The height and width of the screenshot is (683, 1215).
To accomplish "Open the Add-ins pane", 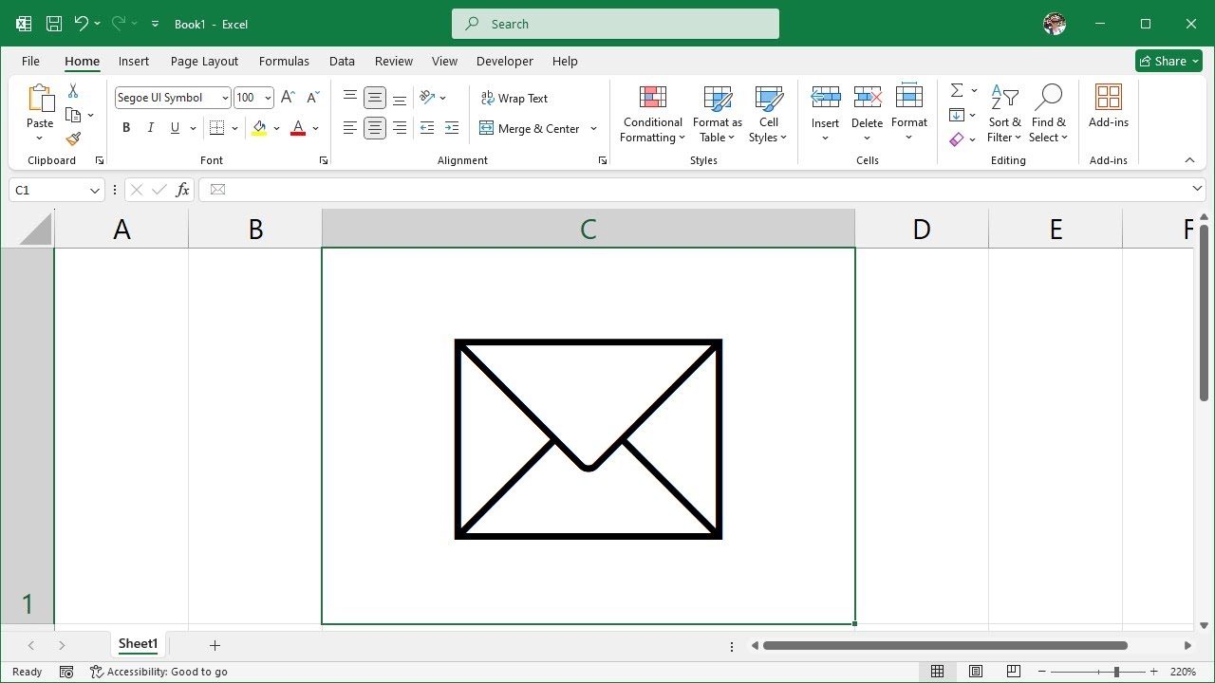I will [x=1109, y=106].
